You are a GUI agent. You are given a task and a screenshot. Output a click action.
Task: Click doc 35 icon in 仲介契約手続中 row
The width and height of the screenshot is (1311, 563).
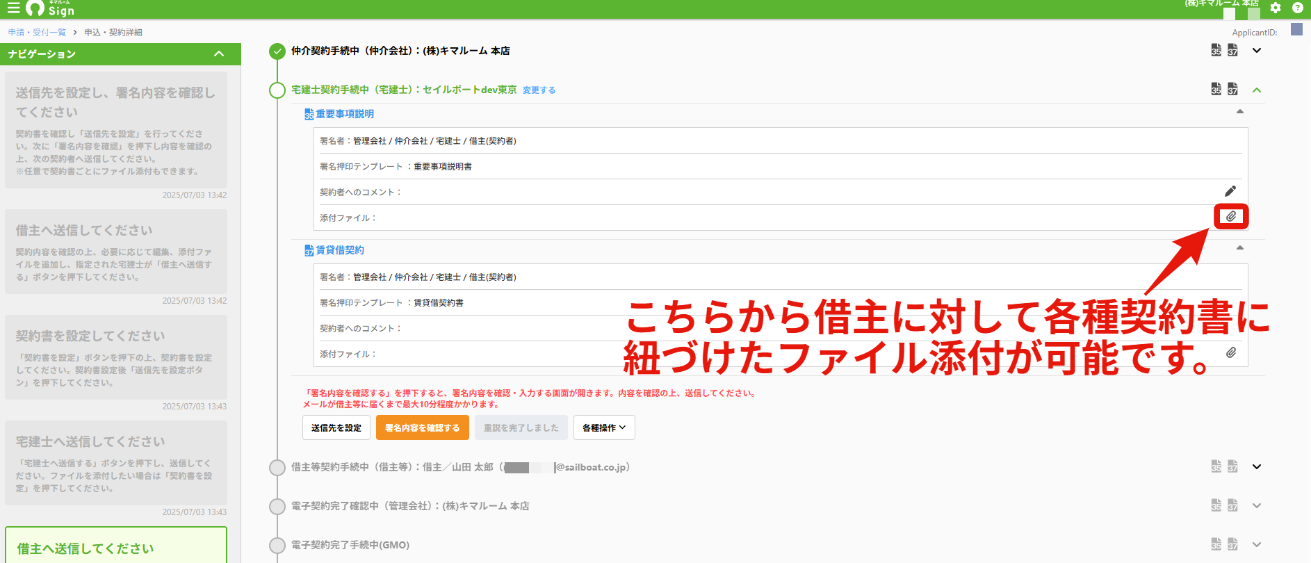click(1216, 50)
